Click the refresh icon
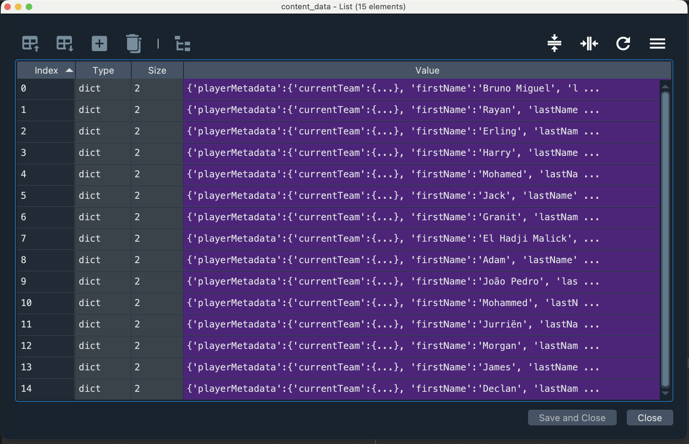This screenshot has width=689, height=444. 623,44
